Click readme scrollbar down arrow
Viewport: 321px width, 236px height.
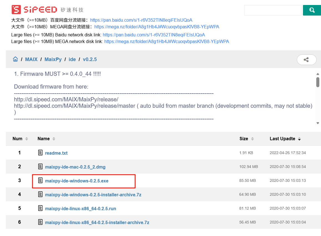tap(318, 123)
